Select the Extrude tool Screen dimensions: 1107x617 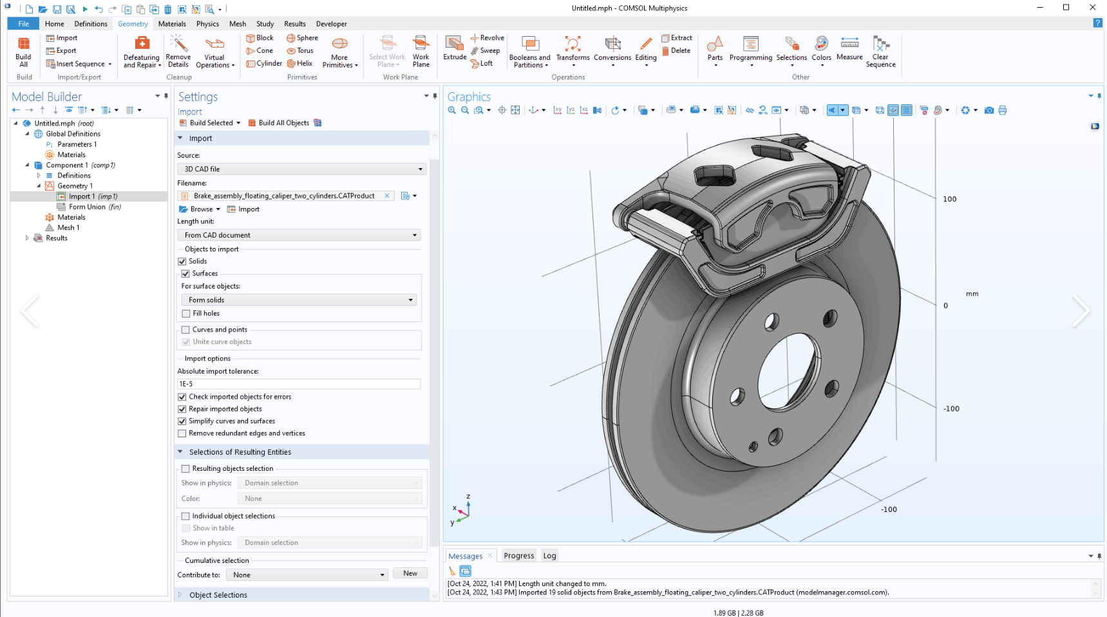(455, 49)
